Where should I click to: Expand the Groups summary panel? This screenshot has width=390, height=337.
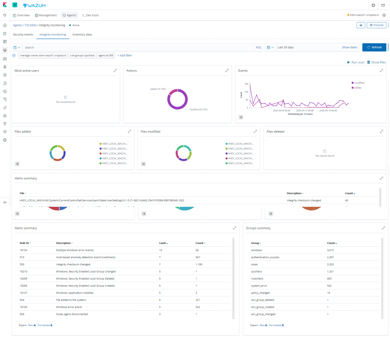tap(383, 228)
